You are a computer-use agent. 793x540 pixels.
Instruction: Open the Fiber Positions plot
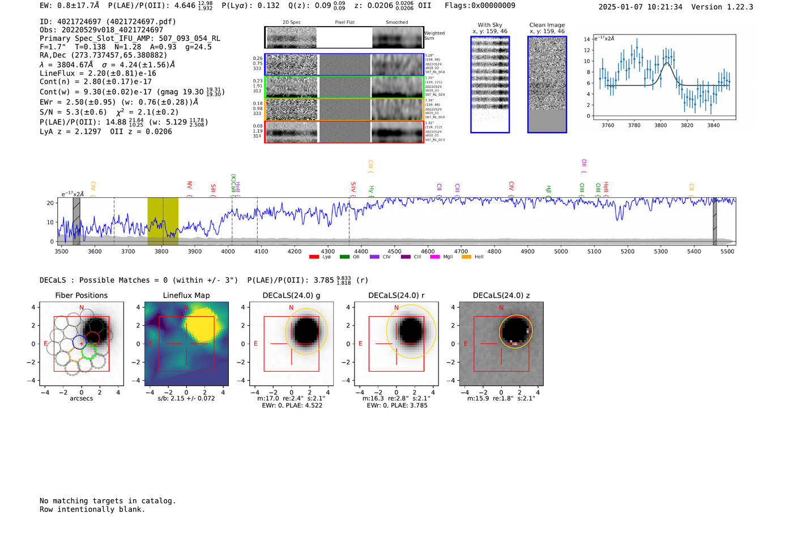point(82,344)
